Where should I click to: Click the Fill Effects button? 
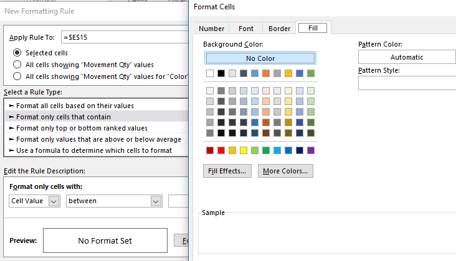tap(227, 171)
